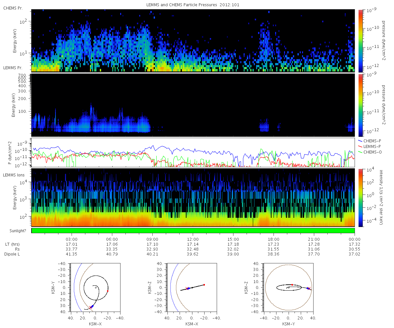Open the KSM-X versus KSM-Y orbit plot

click(95, 288)
